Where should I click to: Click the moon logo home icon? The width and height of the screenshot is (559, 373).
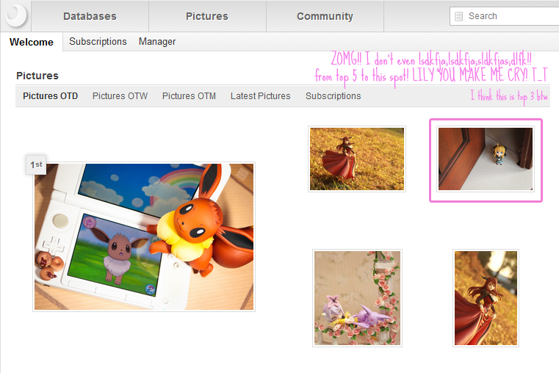16,15
